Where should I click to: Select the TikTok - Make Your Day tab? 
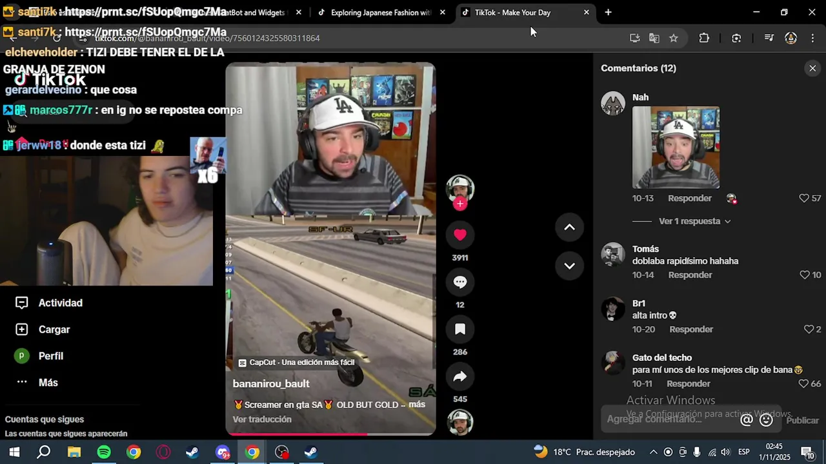click(x=512, y=12)
